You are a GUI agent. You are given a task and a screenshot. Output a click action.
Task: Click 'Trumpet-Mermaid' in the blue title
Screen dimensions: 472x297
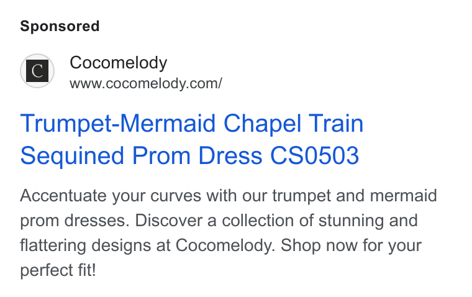118,124
